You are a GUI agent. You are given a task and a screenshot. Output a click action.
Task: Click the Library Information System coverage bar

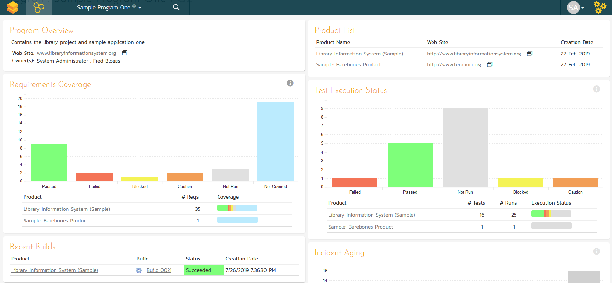pos(237,208)
